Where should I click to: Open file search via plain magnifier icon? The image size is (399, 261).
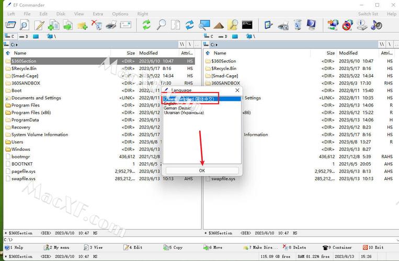(x=162, y=25)
